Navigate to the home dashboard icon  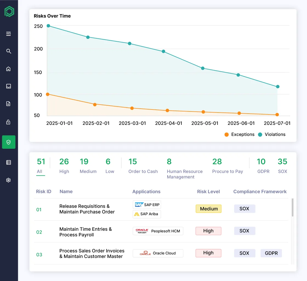[8, 69]
